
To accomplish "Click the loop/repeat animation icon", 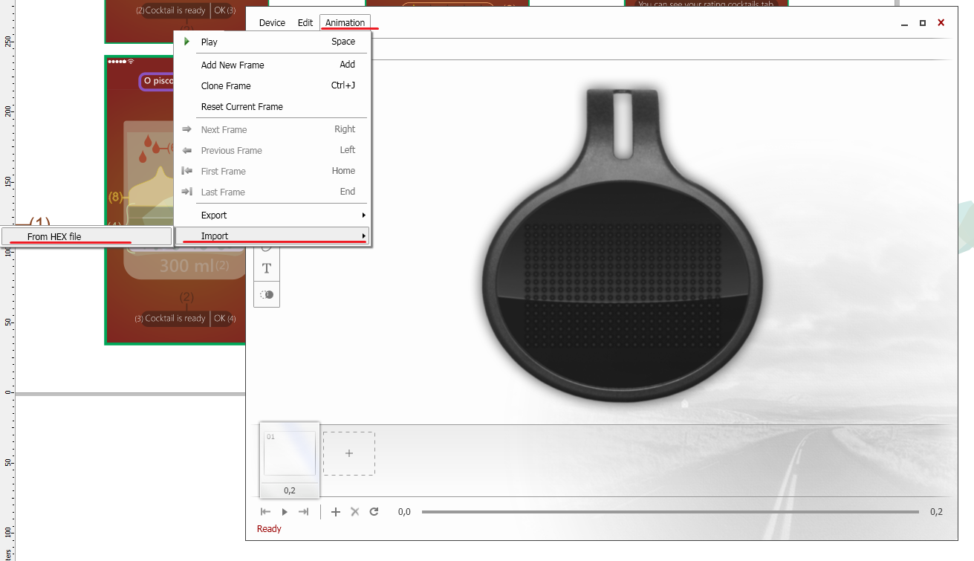I will (x=374, y=512).
